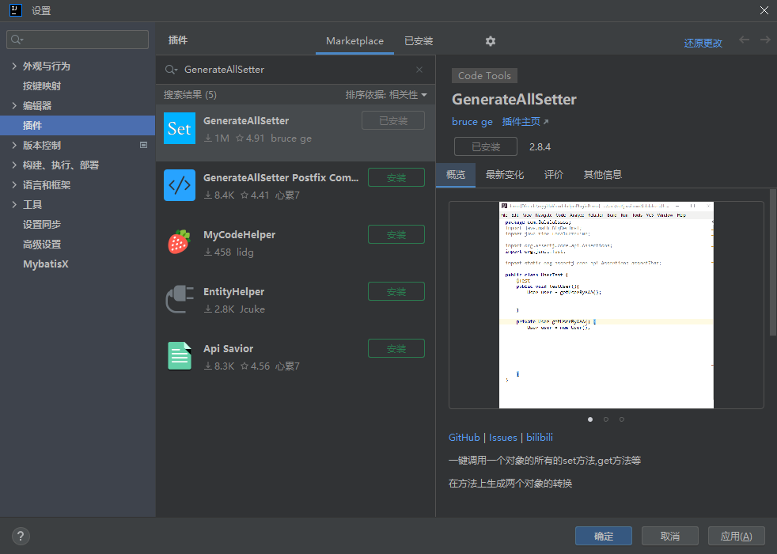The image size is (777, 554).
Task: Select the 概览 detail tab
Action: tap(456, 174)
